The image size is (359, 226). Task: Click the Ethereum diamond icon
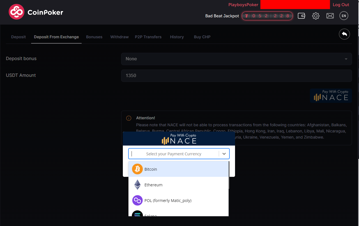(137, 185)
